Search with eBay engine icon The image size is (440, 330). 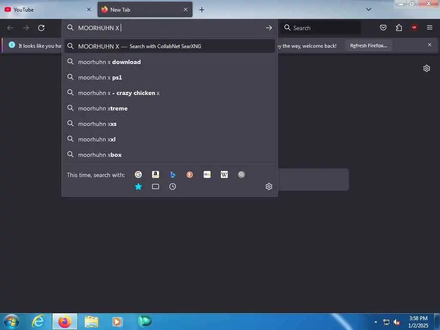(x=207, y=174)
